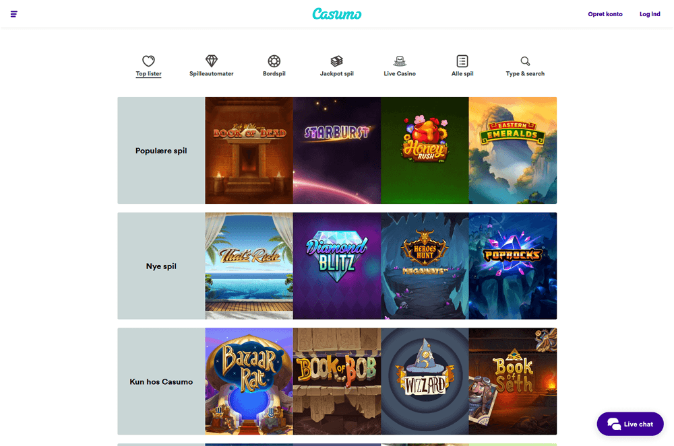The image size is (674, 446).
Task: Open the Live chat button
Action: pos(630,424)
